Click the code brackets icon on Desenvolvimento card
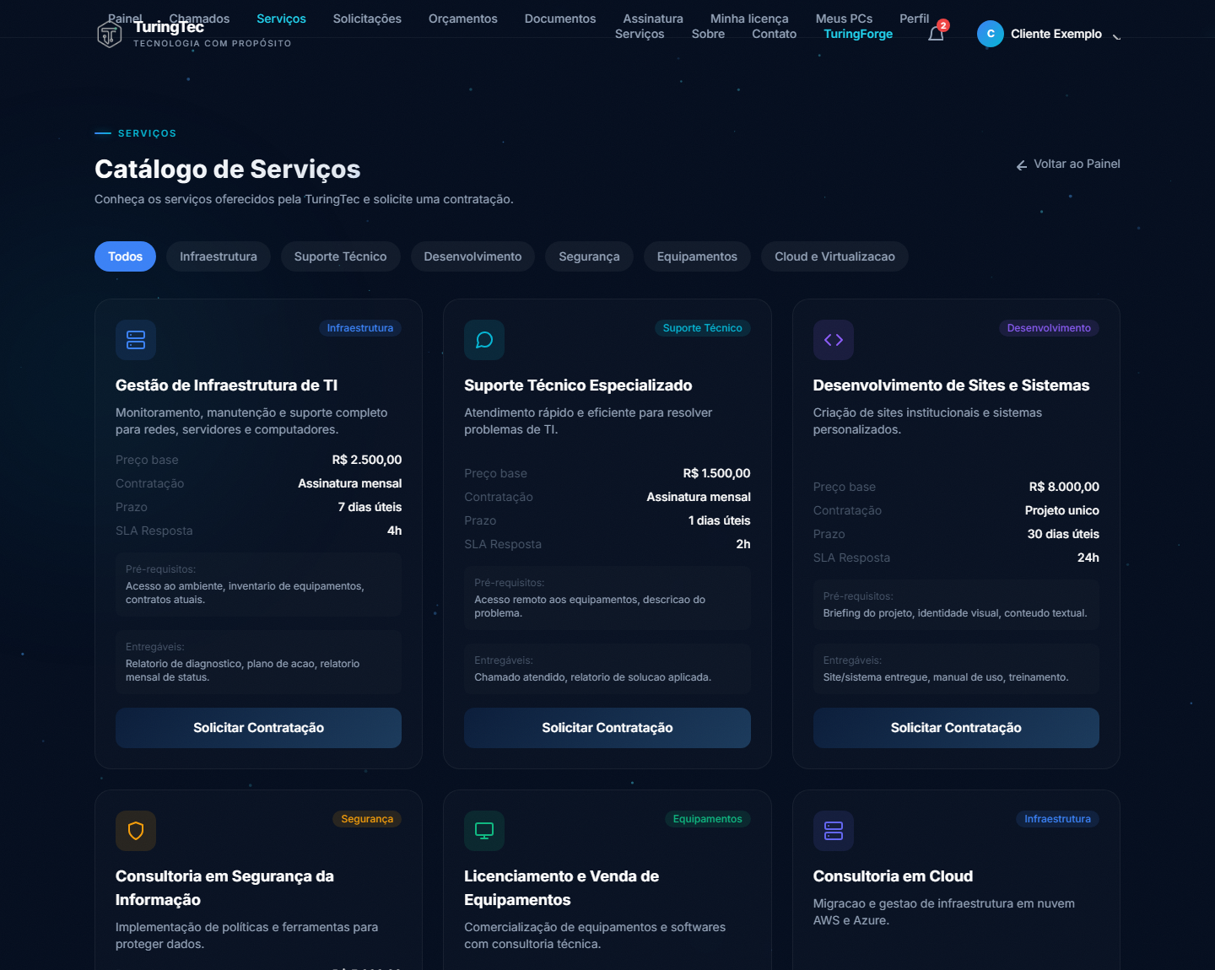The height and width of the screenshot is (970, 1215). (834, 340)
